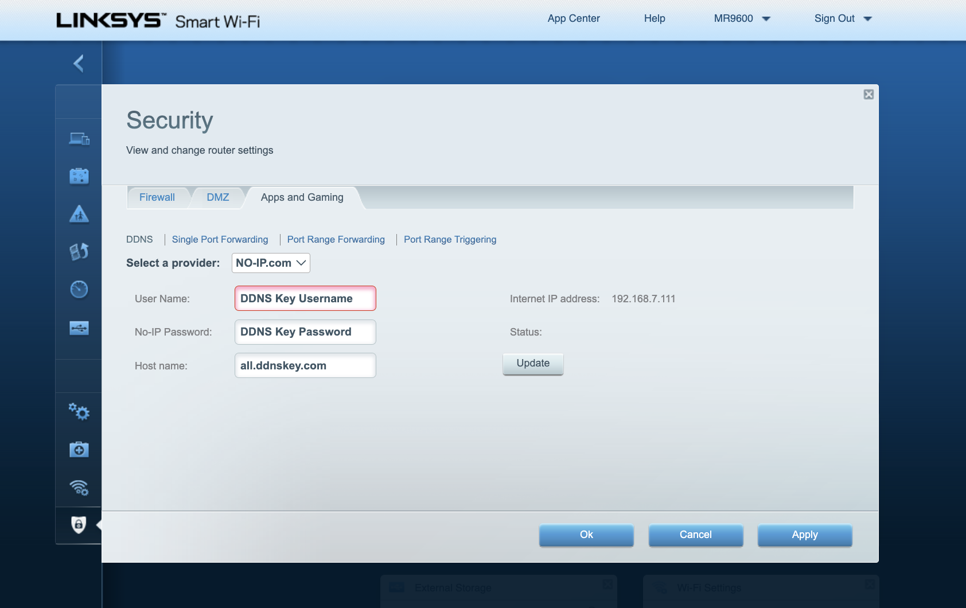Select the Security shield icon in sidebar
This screenshot has width=966, height=608.
point(79,525)
